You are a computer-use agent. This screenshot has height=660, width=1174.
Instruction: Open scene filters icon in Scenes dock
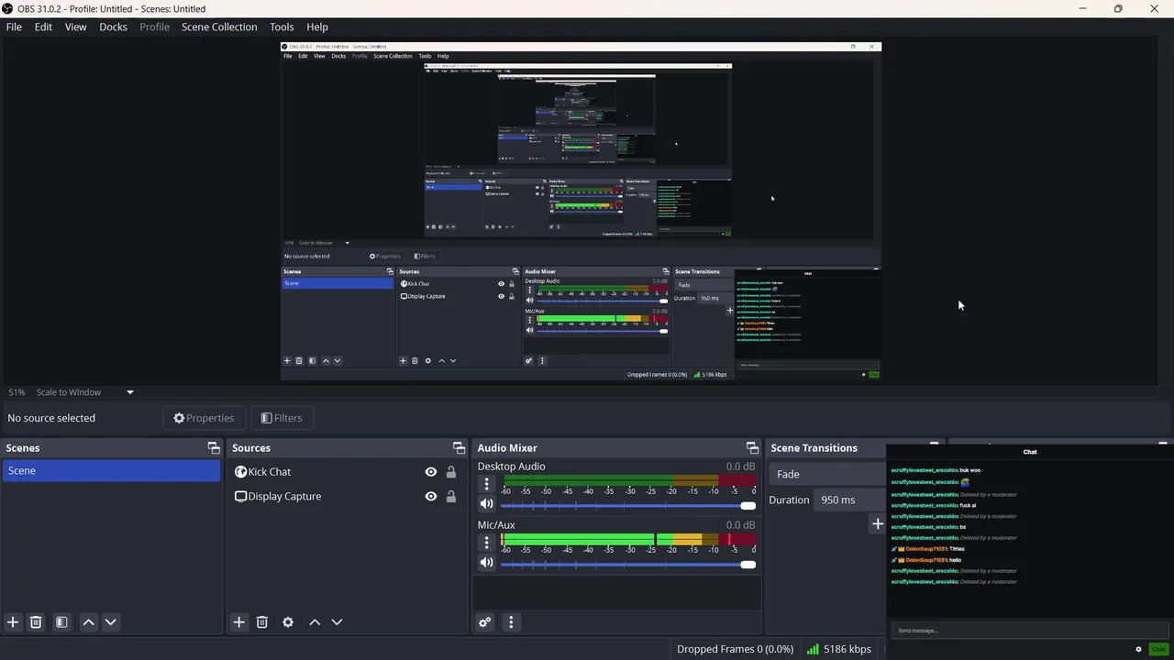pyautogui.click(x=61, y=622)
